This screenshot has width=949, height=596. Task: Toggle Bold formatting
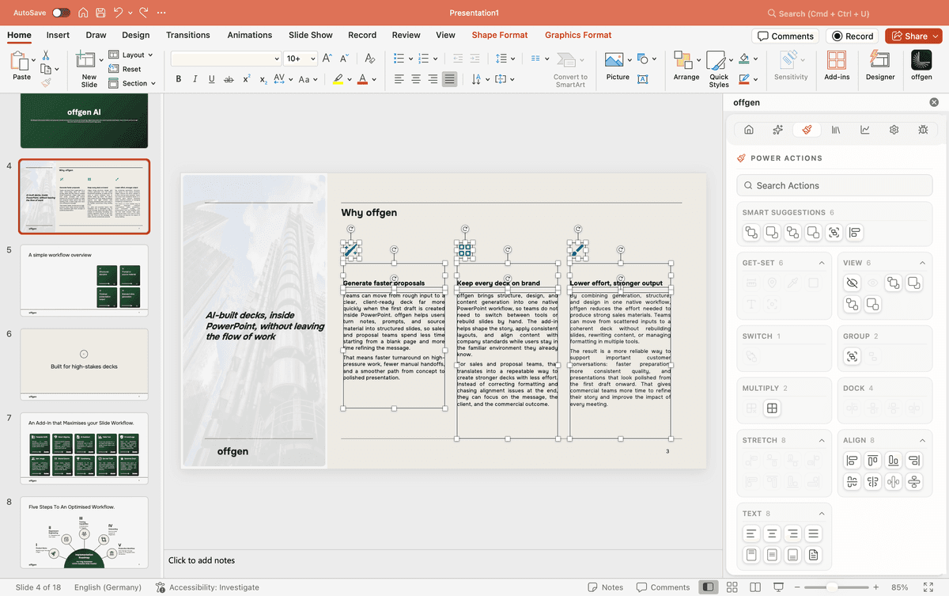[179, 79]
